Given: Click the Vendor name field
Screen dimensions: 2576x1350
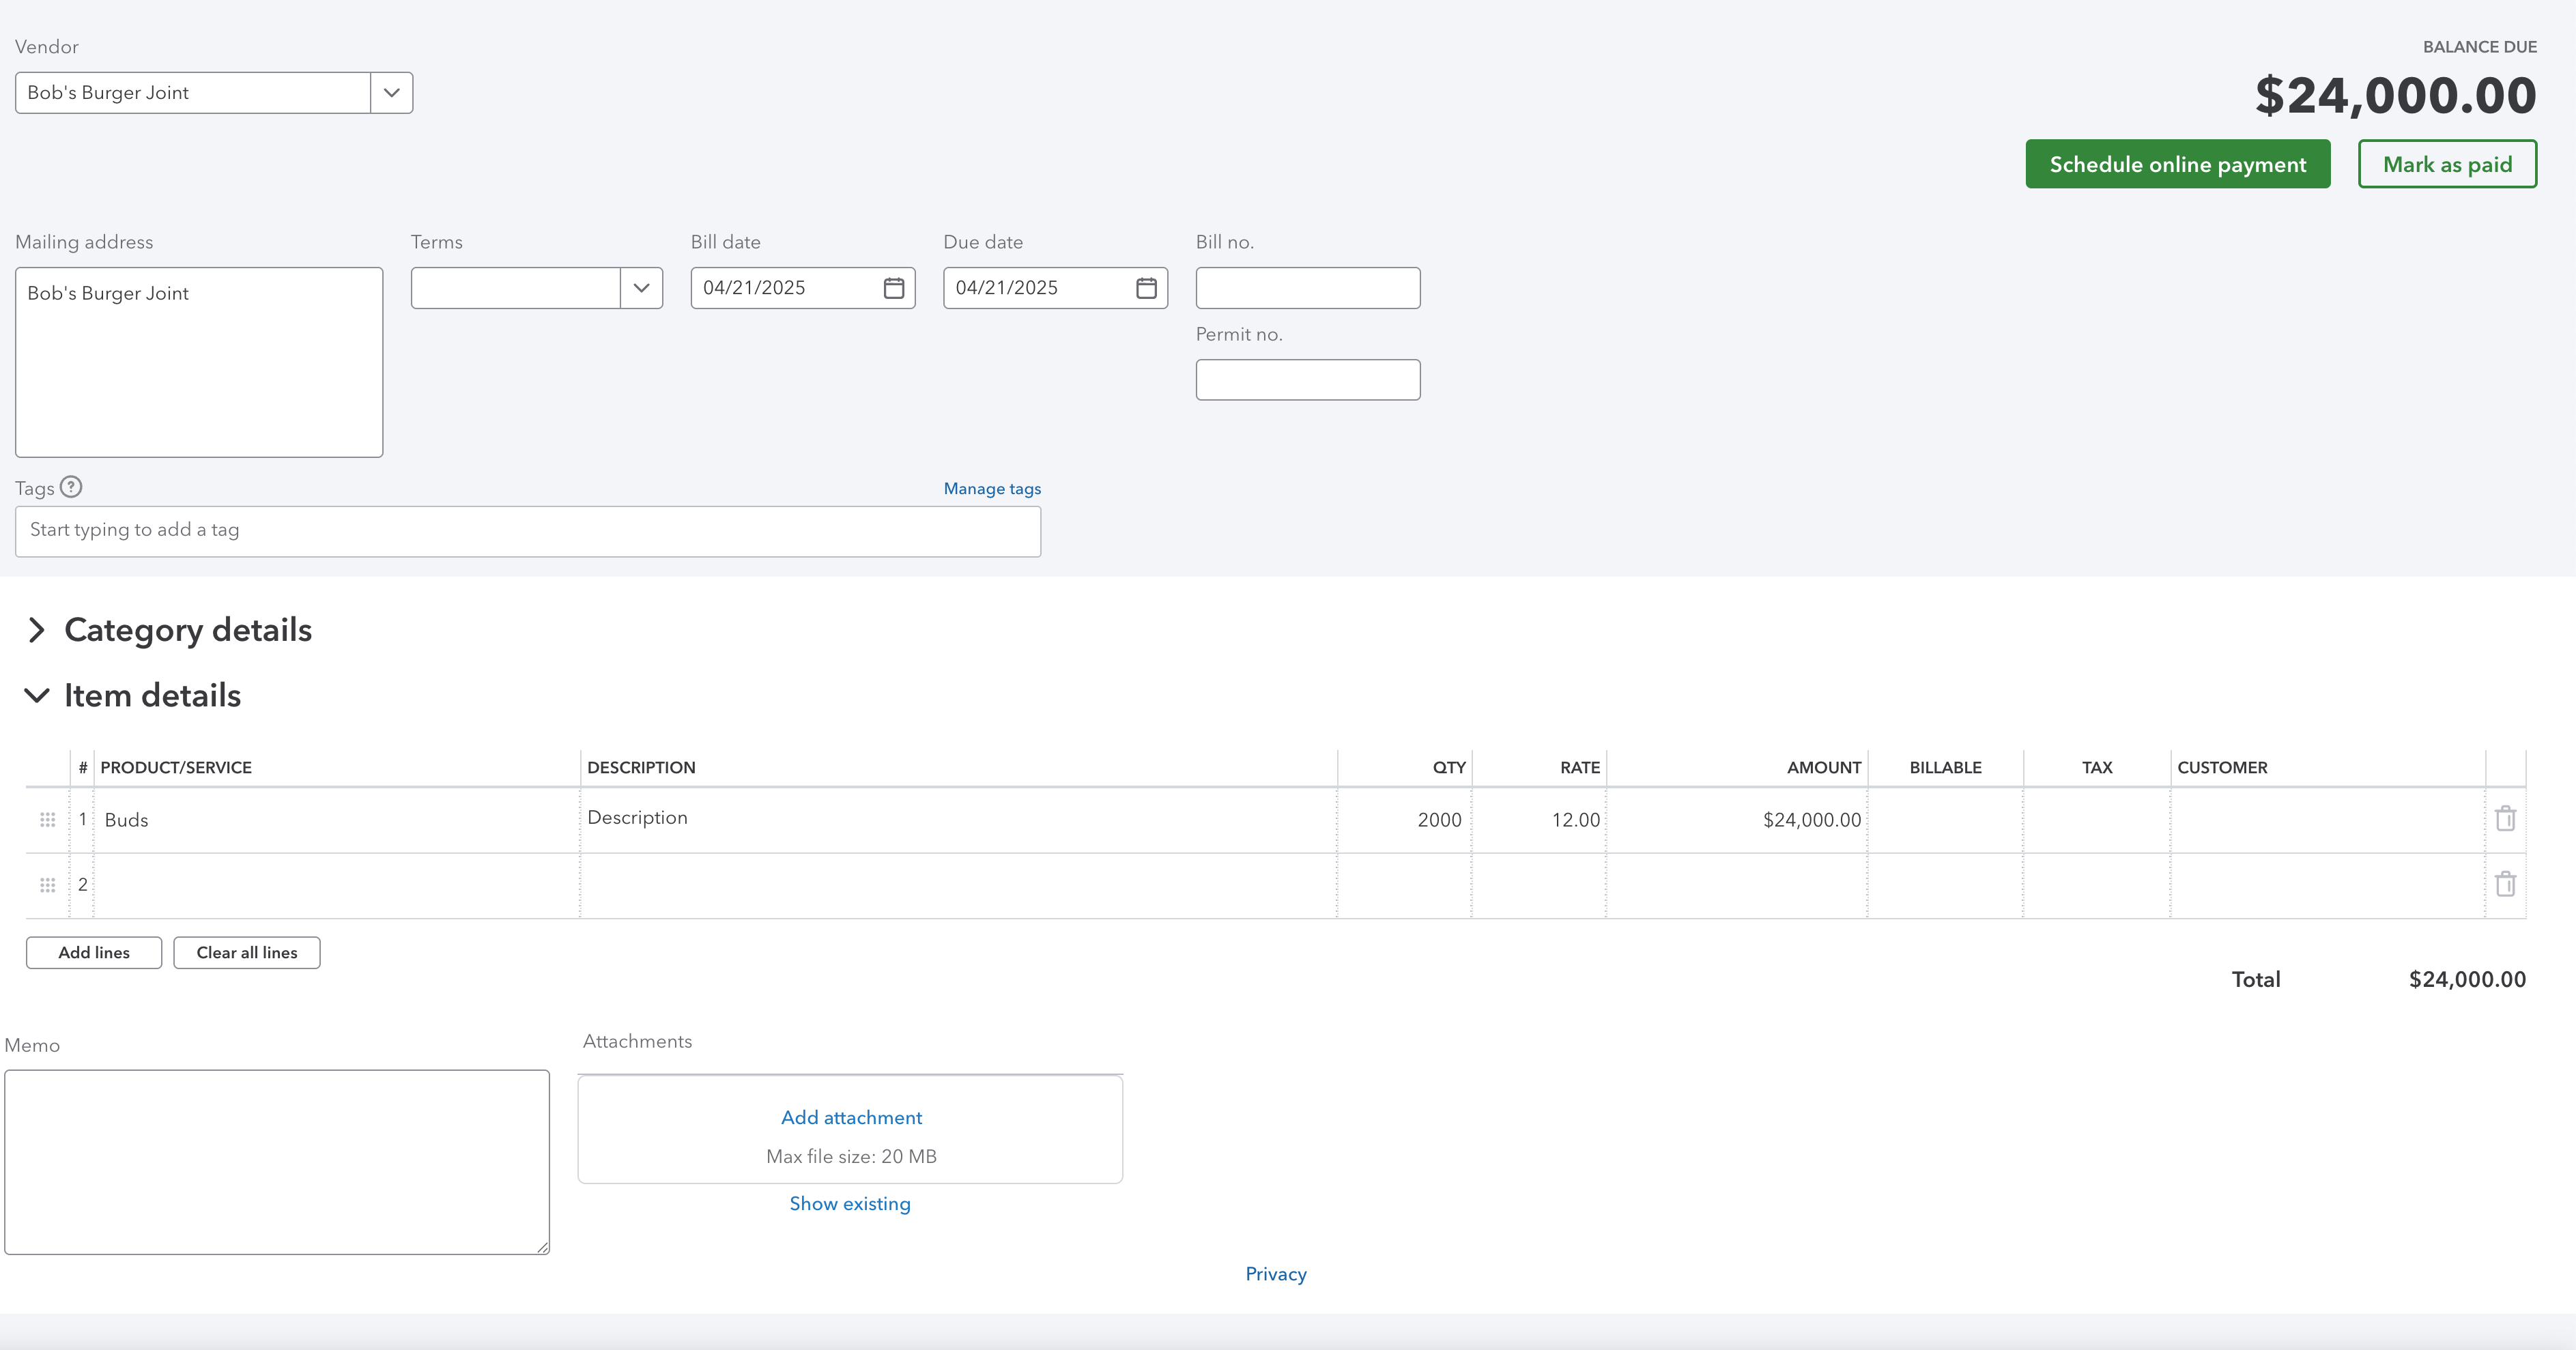Looking at the screenshot, I should pos(193,93).
